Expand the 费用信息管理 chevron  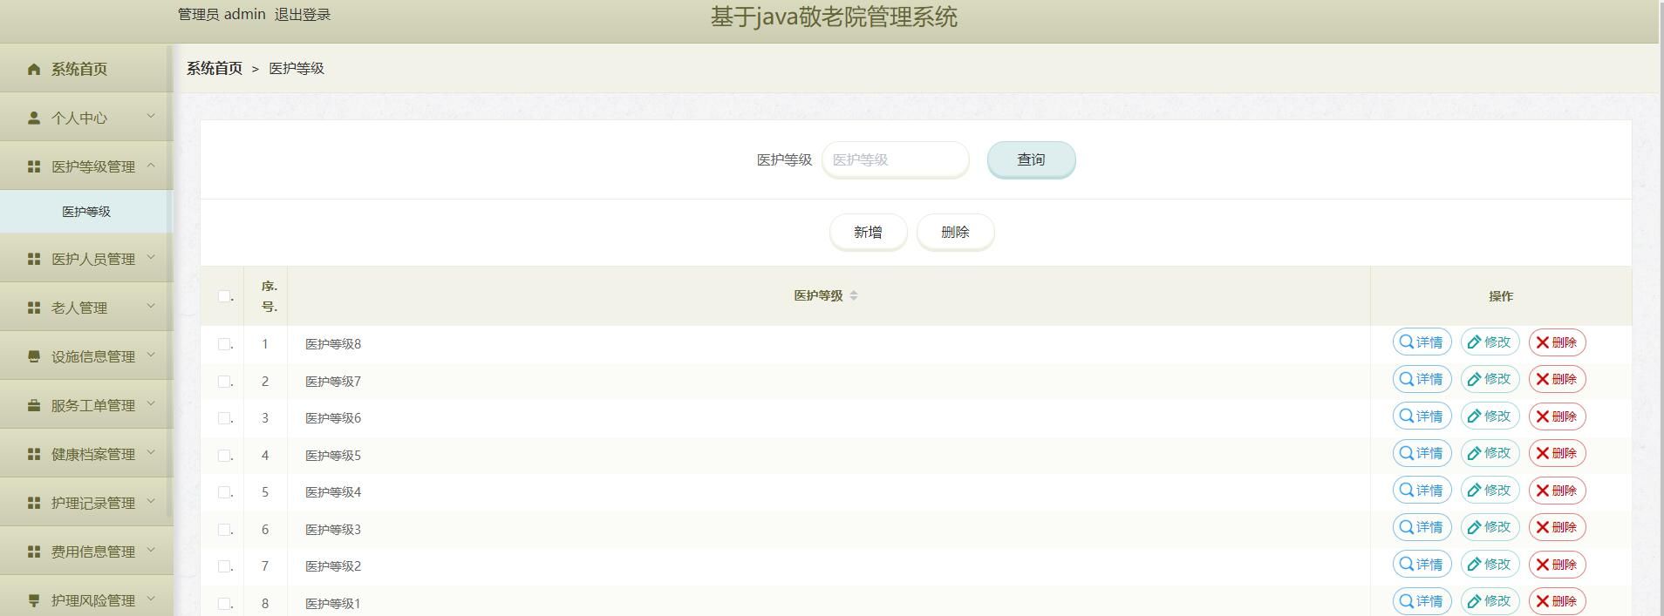(151, 550)
